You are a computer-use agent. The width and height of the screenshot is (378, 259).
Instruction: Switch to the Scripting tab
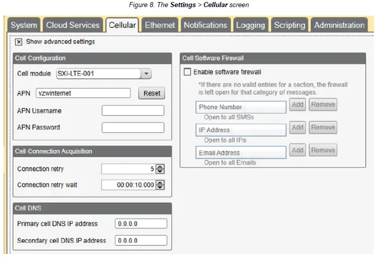click(289, 25)
